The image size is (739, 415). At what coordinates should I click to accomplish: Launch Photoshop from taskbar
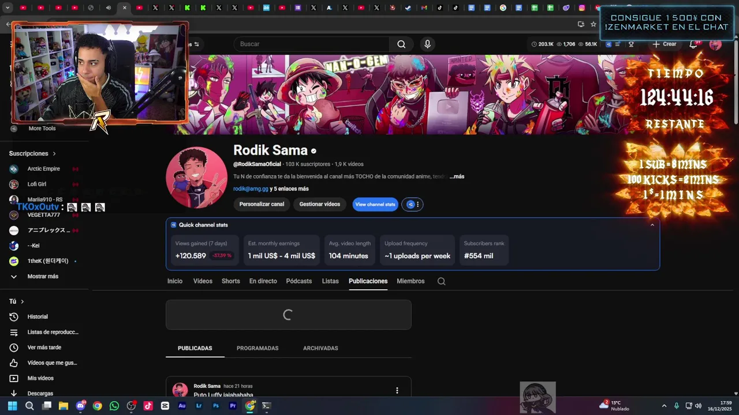[x=216, y=406]
